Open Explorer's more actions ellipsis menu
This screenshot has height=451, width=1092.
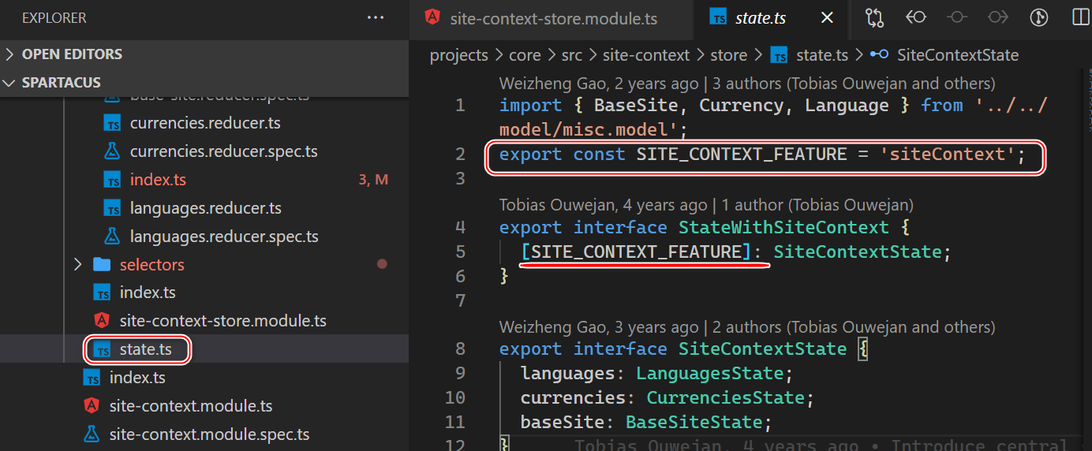[376, 17]
